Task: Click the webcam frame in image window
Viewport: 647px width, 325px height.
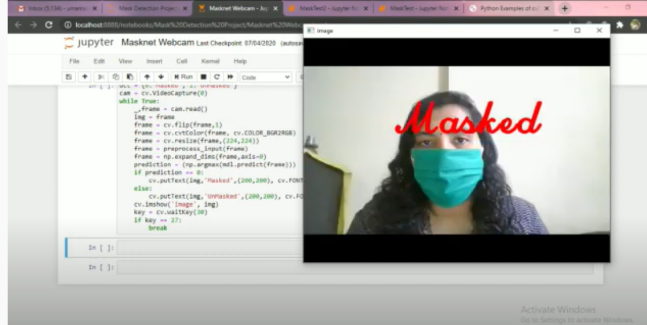Action: click(x=456, y=150)
